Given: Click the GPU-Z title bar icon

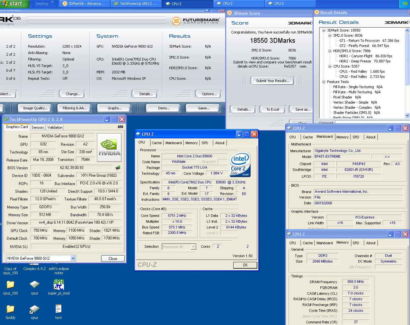Looking at the screenshot, I should pyautogui.click(x=6, y=119).
